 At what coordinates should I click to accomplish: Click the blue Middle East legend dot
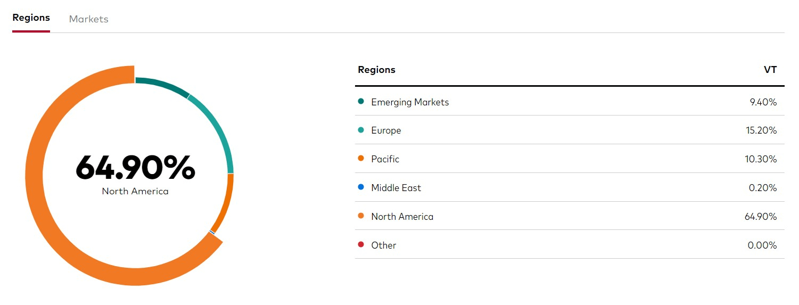pyautogui.click(x=361, y=188)
